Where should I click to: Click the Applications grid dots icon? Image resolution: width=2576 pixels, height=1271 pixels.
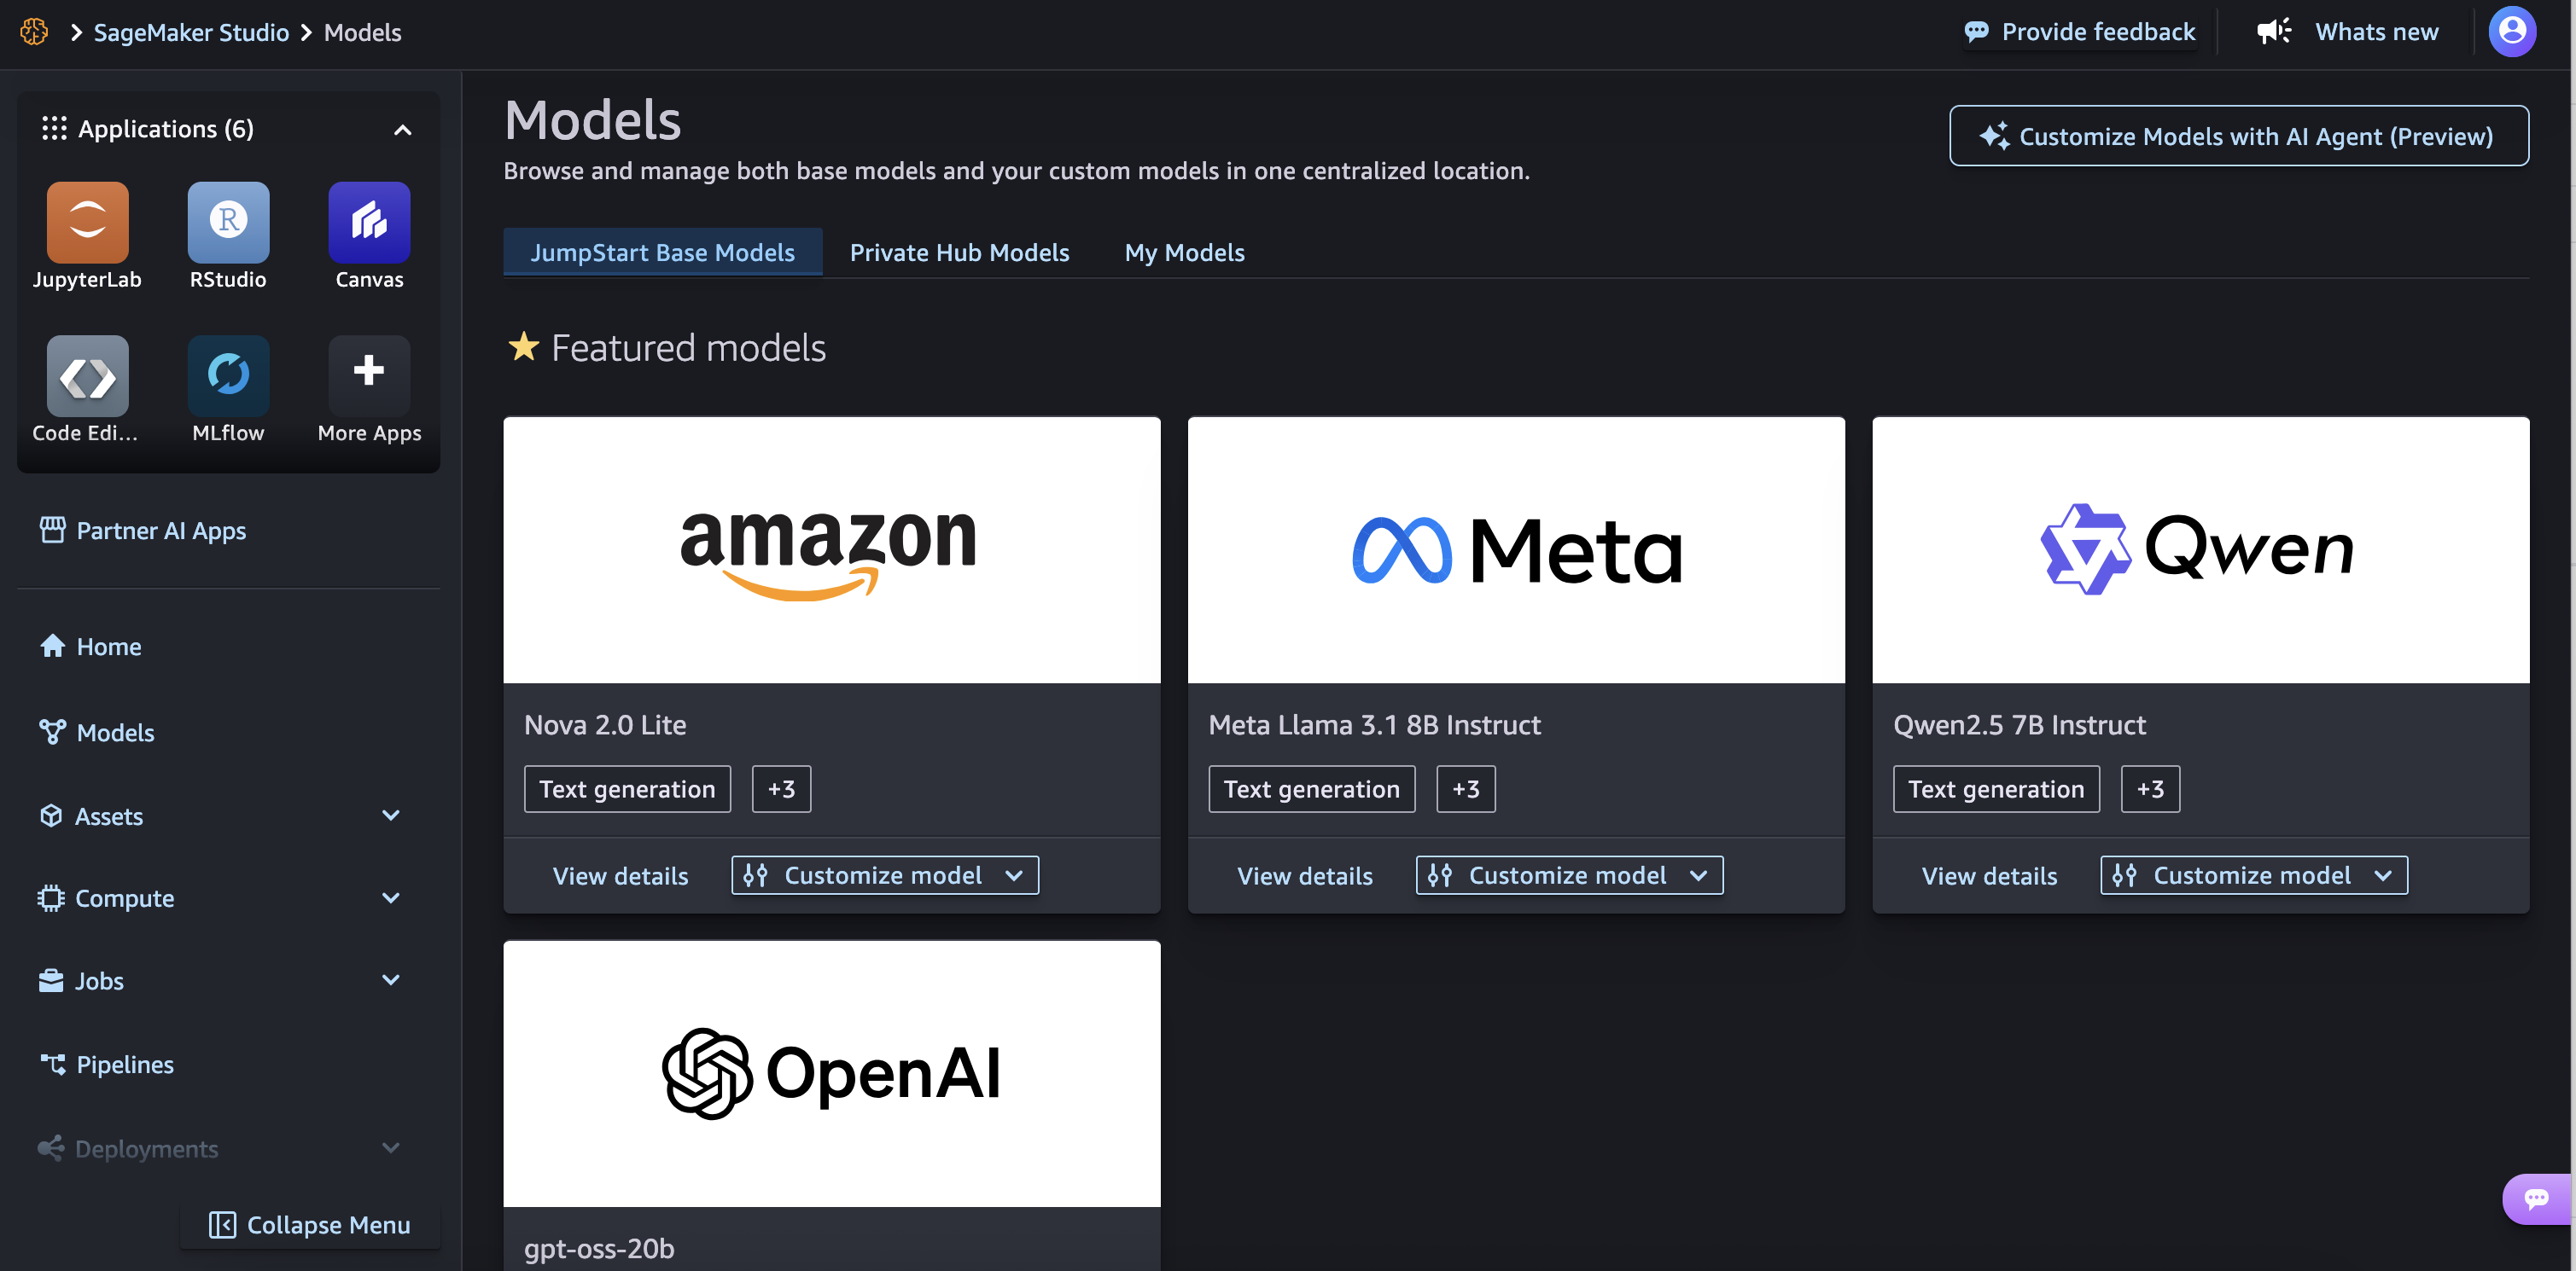point(54,128)
